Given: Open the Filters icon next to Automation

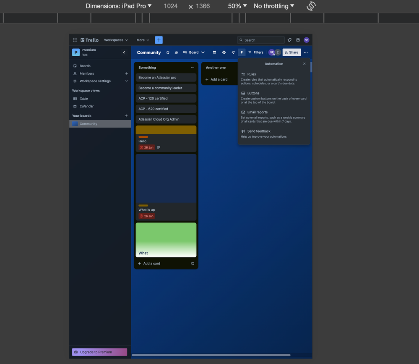Looking at the screenshot, I should point(250,52).
